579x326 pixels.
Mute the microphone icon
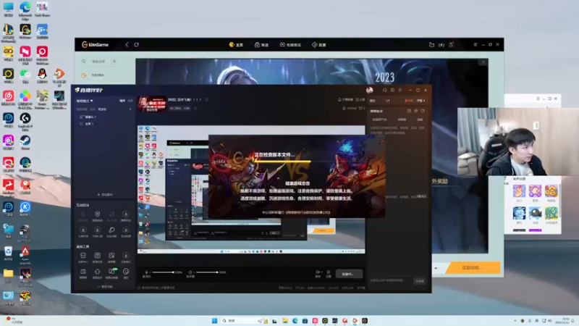tap(147, 272)
